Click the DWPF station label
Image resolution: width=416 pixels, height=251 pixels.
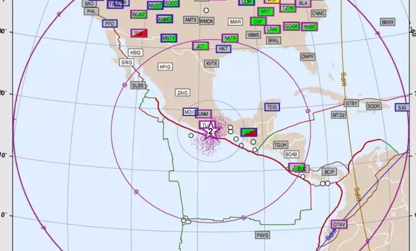click(308, 57)
